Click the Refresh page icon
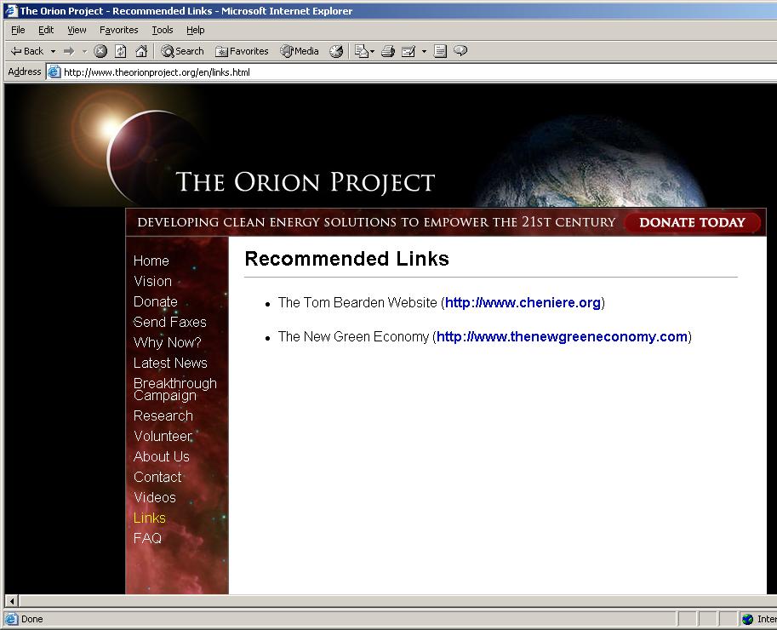This screenshot has width=777, height=630. pyautogui.click(x=120, y=51)
